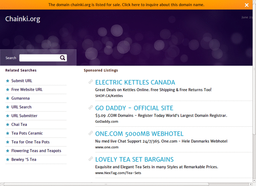Click the star icon beside Gsmarena
The width and height of the screenshot is (256, 186).
coord(7,98)
